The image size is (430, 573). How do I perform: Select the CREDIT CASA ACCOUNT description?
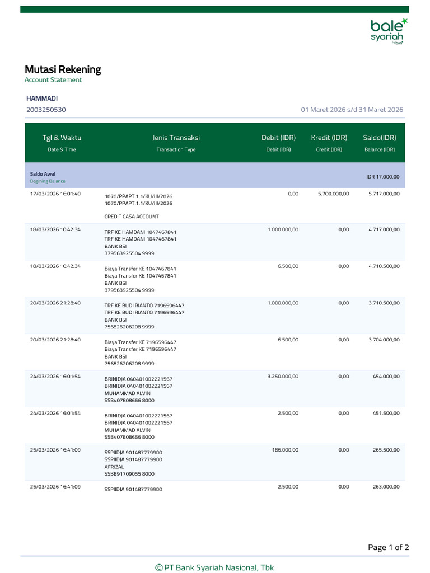(x=132, y=217)
